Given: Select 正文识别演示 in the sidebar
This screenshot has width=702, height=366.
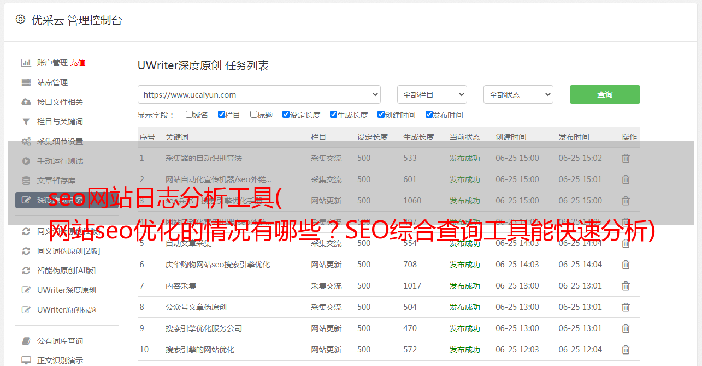Looking at the screenshot, I should (60, 361).
